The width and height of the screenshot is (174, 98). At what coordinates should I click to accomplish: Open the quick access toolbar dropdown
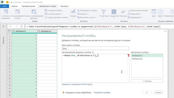click(x=11, y=2)
